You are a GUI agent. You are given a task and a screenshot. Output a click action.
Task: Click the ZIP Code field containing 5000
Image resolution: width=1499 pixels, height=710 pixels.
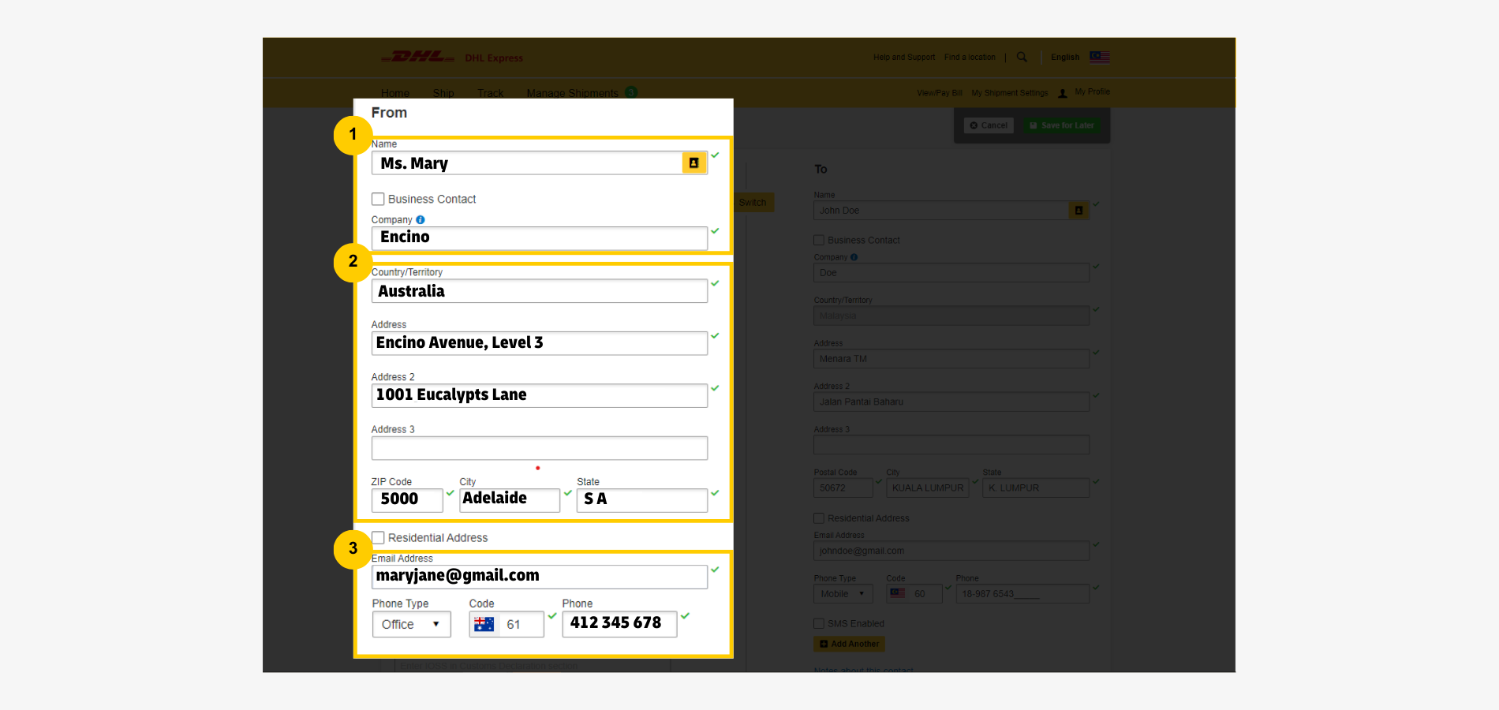click(407, 500)
